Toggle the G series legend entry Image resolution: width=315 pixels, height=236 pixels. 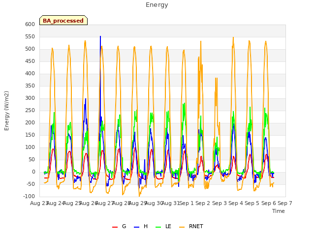coord(119,226)
